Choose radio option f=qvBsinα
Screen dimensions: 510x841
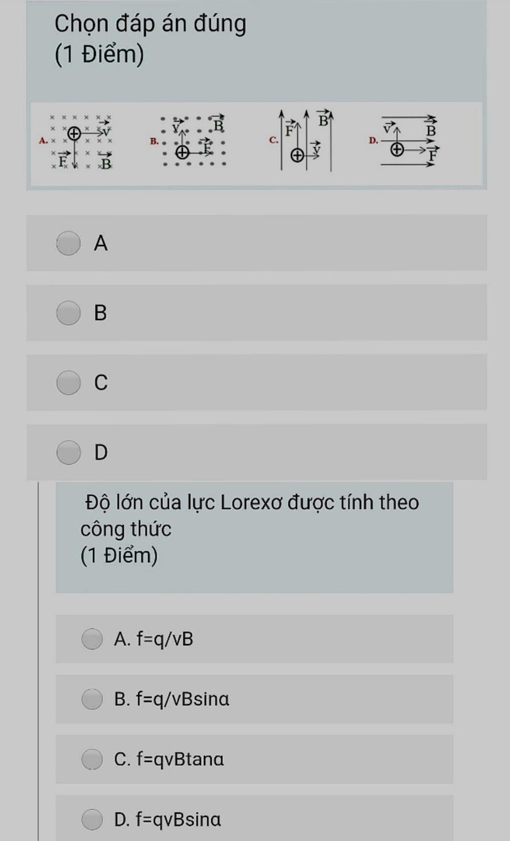[x=92, y=820]
